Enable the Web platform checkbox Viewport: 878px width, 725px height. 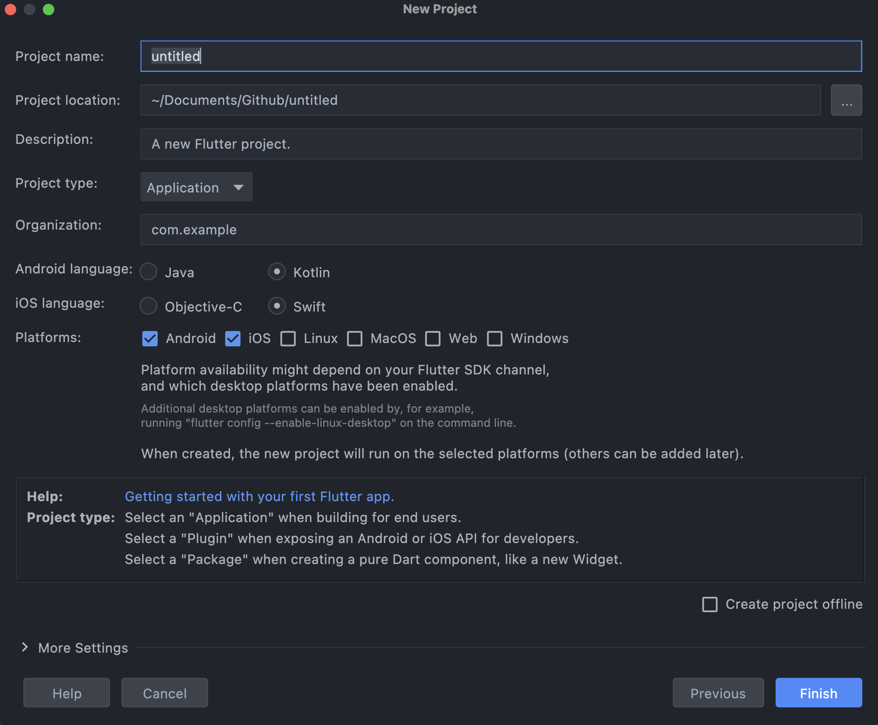[x=433, y=339]
